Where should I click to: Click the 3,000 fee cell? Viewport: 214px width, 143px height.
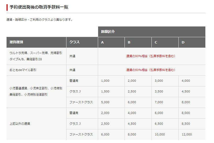pos(165,81)
